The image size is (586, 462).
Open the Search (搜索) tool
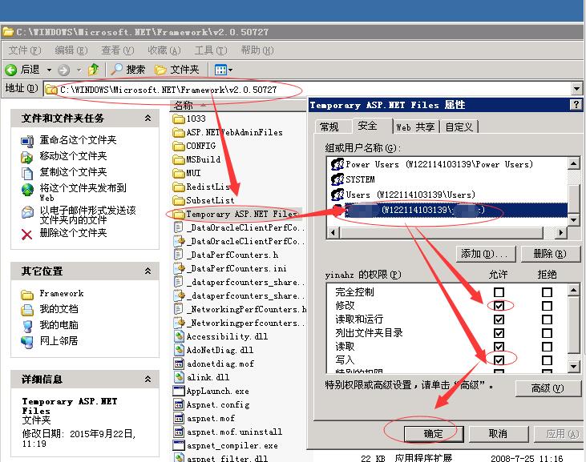pyautogui.click(x=127, y=70)
